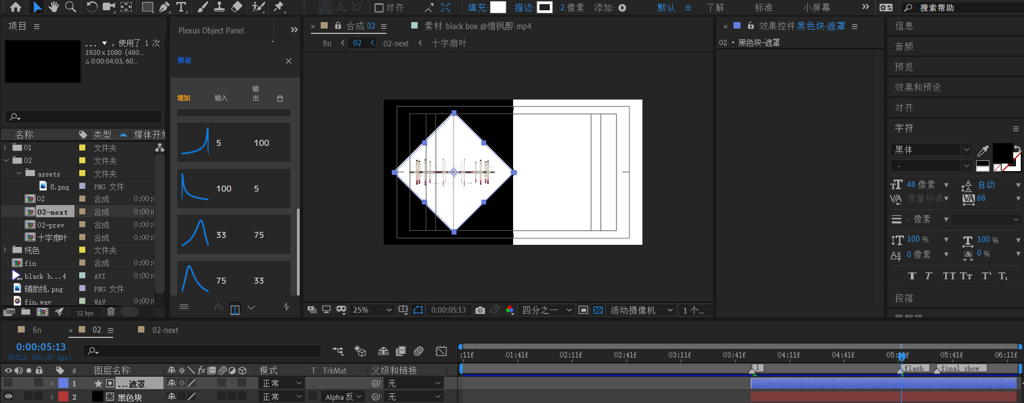
Task: Take a snapshot with camera icon
Action: coord(480,310)
